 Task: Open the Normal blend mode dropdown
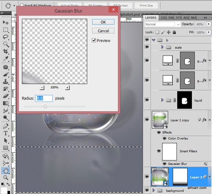tap(163, 24)
